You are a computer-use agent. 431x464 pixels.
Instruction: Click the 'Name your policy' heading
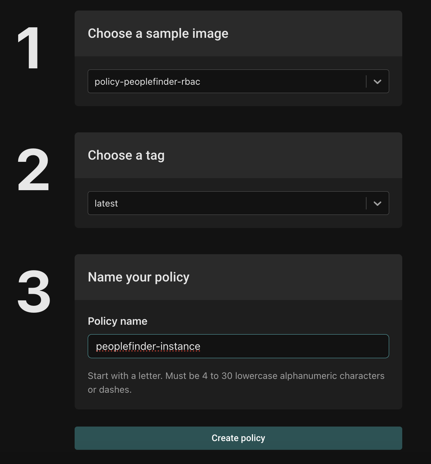(x=138, y=277)
